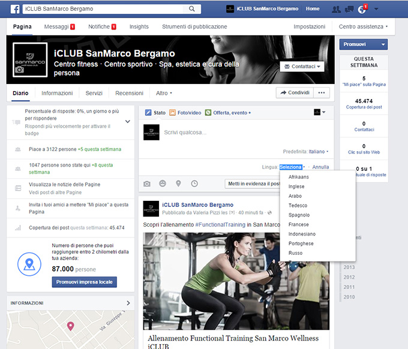Image resolution: width=408 pixels, height=349 pixels.
Task: Expand response rate chevron
Action: tap(127, 122)
